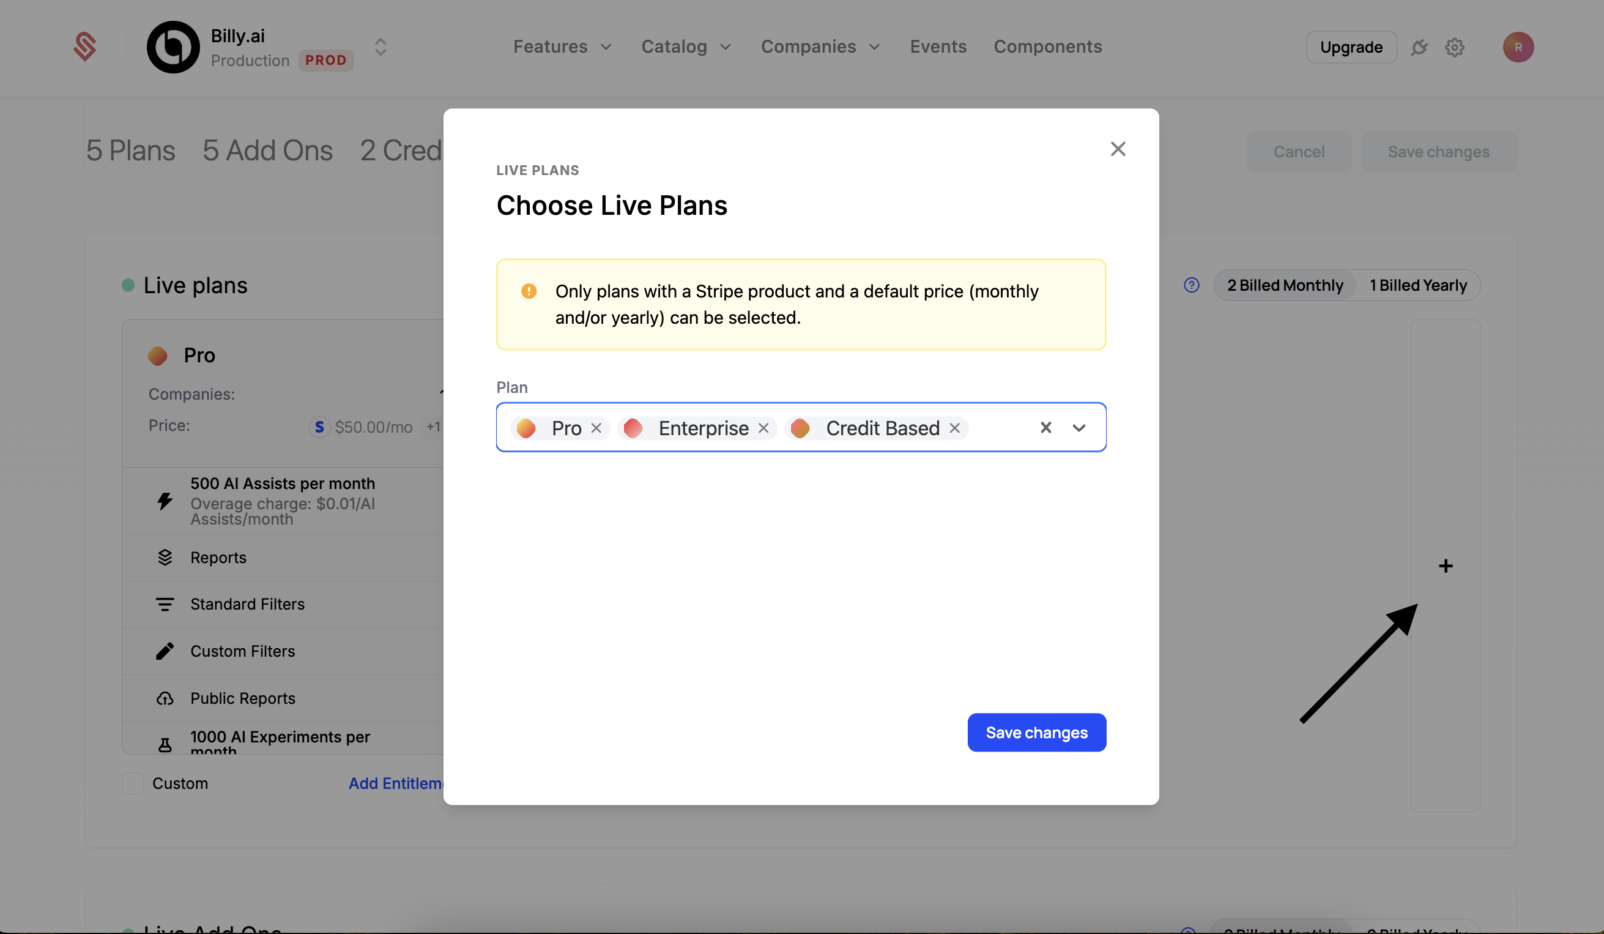Screen dimensions: 1604x934
Task: Click the Custom Filters pencil icon
Action: 165,651
